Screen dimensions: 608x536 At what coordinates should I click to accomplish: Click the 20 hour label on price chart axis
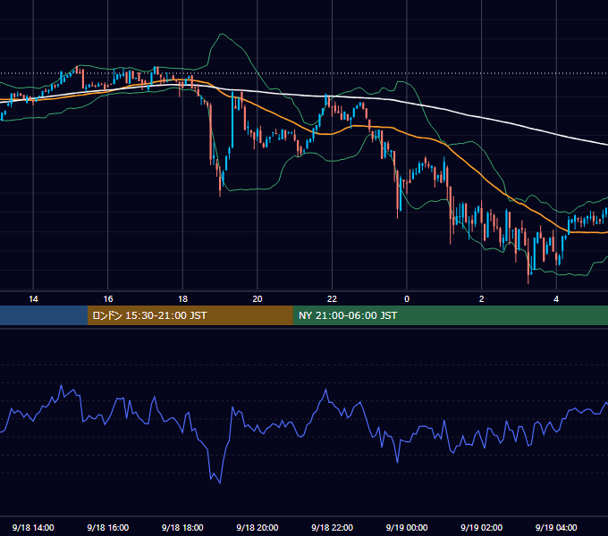pyautogui.click(x=258, y=299)
